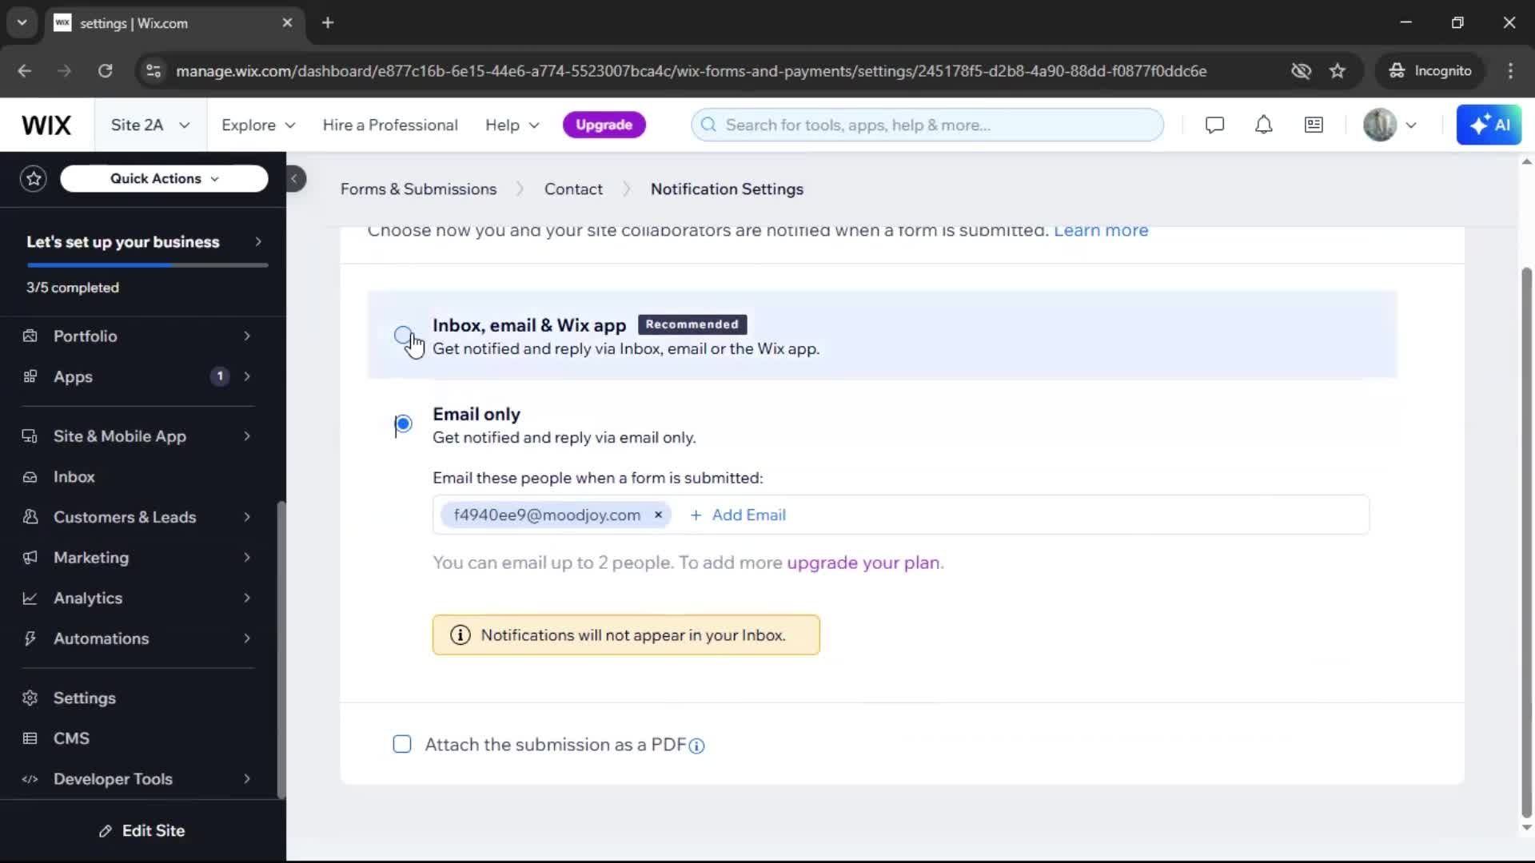Open the Explore dropdown menu

click(x=258, y=125)
